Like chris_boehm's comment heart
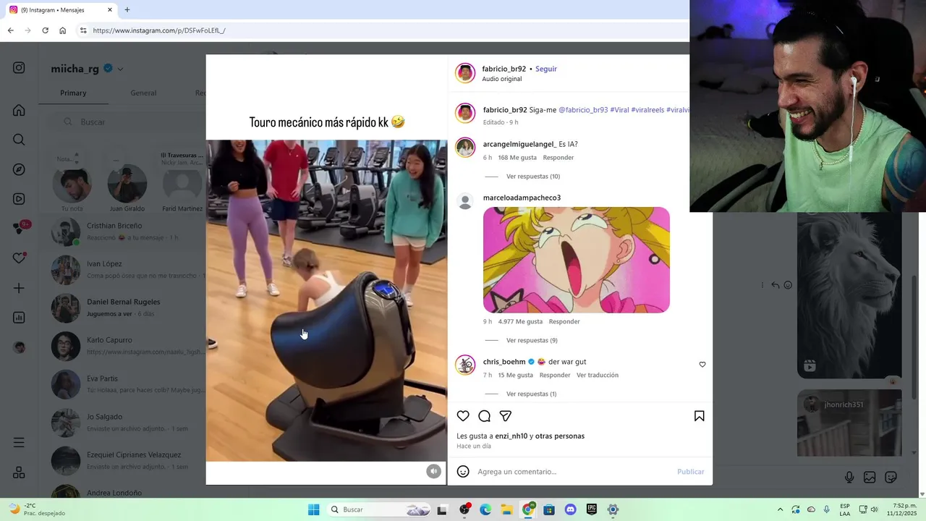926x521 pixels. tap(702, 365)
